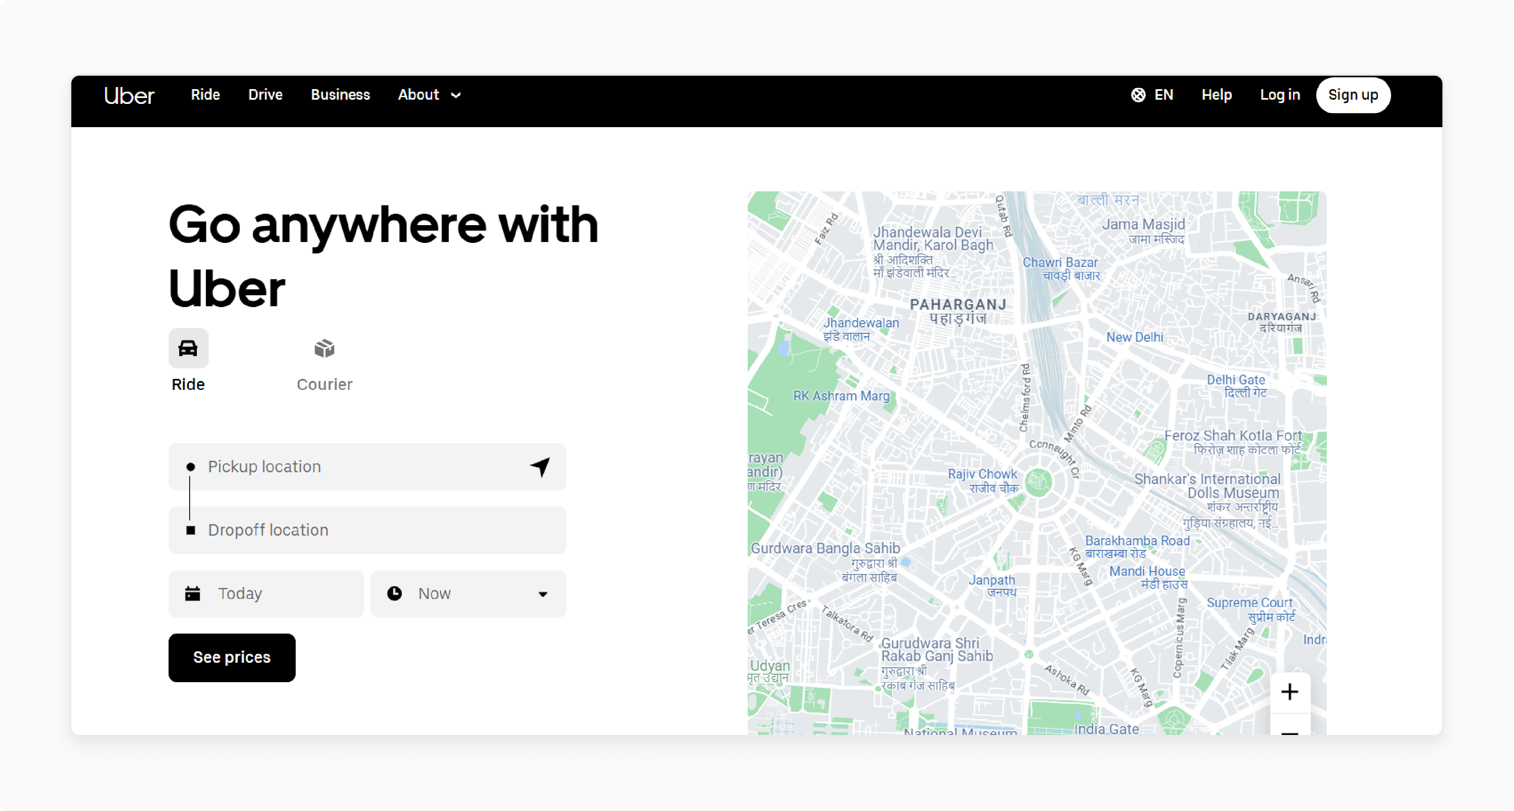Image resolution: width=1514 pixels, height=811 pixels.
Task: Click the RK Ashram Marg label
Action: click(x=841, y=396)
